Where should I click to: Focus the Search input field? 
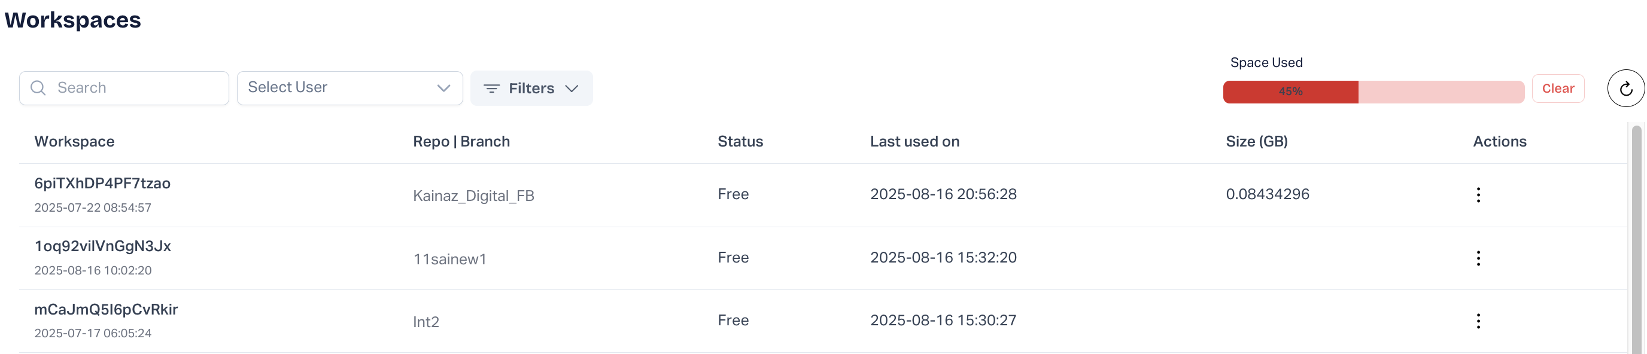[x=138, y=88]
